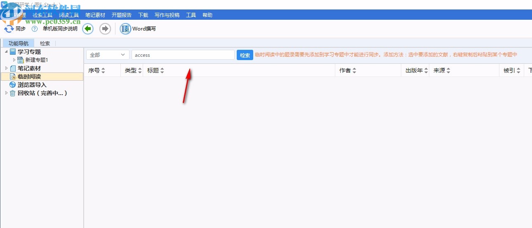
Task: Open the 单机版同步说明 help icon
Action: (x=35, y=29)
